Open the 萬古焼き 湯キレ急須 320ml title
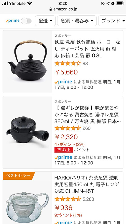The width and height of the screenshot is (126, 224). (88, 115)
